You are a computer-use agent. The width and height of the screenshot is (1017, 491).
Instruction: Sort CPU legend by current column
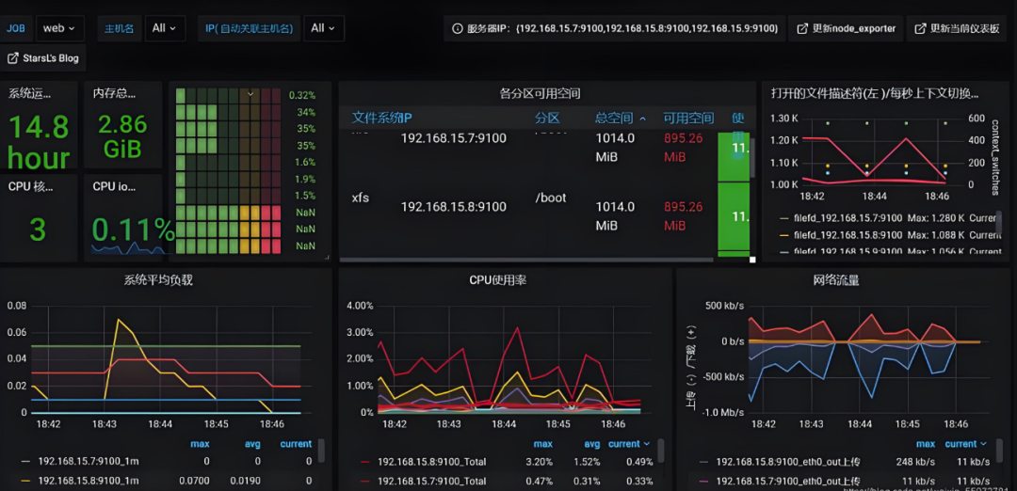click(629, 444)
